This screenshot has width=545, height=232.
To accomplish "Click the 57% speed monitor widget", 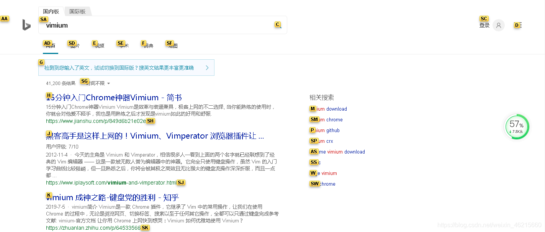I will pyautogui.click(x=517, y=126).
